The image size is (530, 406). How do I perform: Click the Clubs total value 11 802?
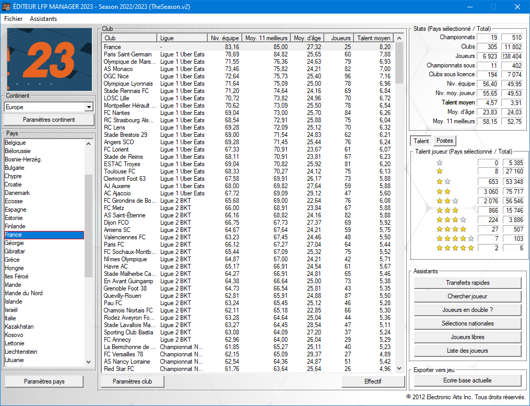tap(513, 47)
